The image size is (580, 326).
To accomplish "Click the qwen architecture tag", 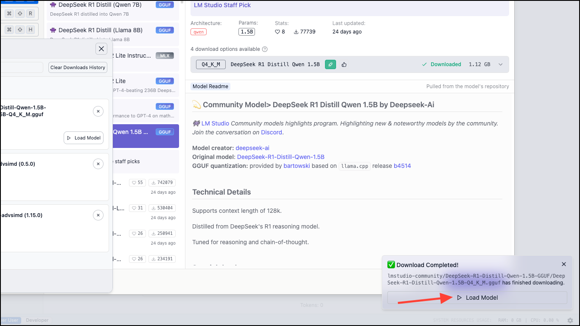I will [199, 32].
